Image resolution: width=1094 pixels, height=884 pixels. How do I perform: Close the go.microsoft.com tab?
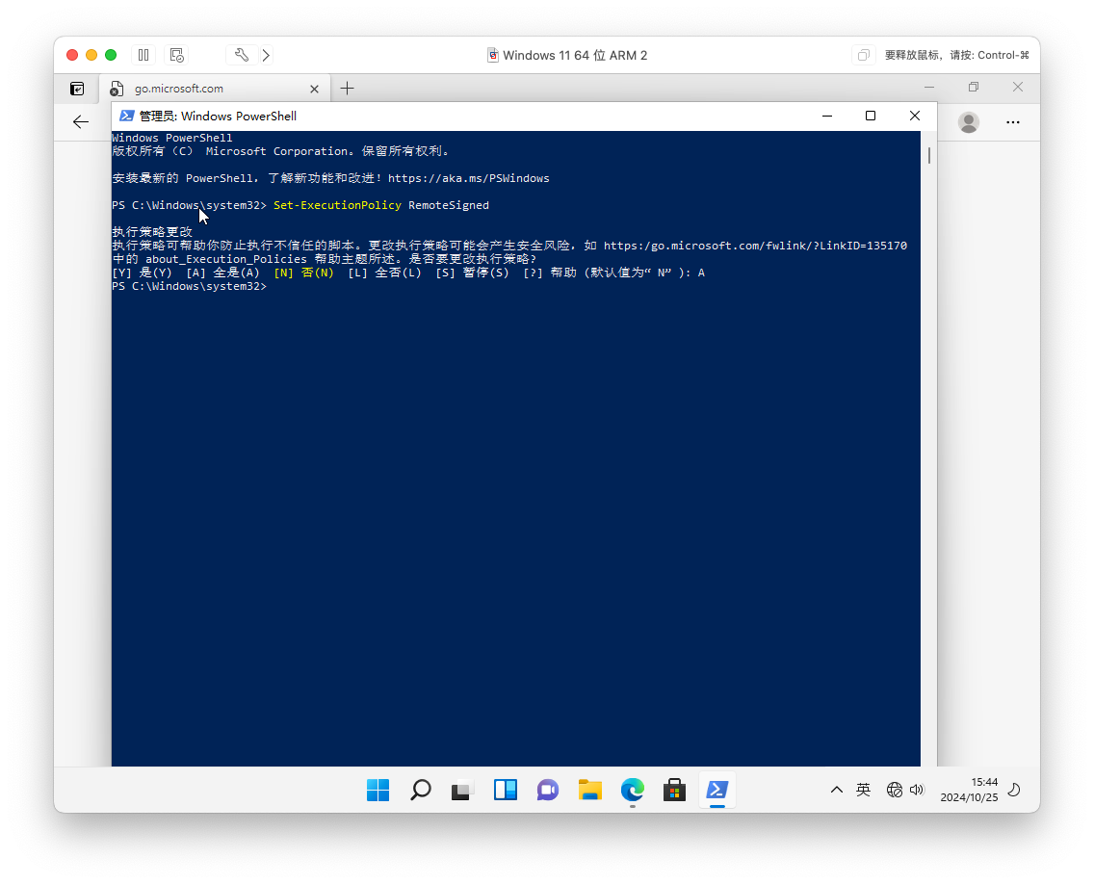coord(314,89)
